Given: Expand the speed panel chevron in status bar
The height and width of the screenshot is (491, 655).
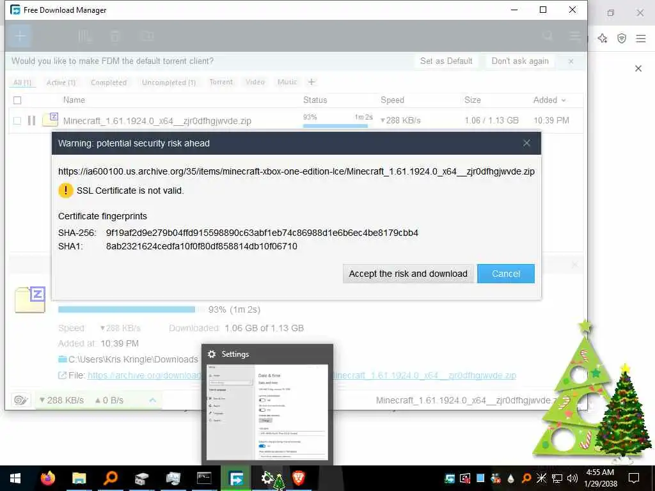Looking at the screenshot, I should [153, 400].
